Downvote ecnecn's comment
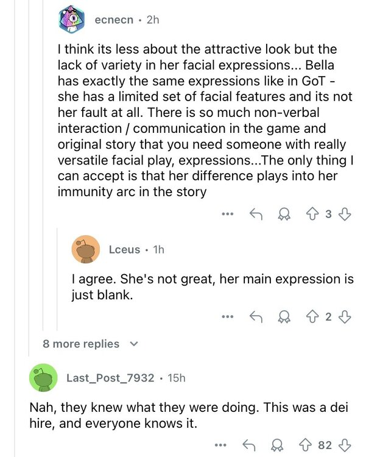Screen dimensions: 366x457 [x=344, y=214]
